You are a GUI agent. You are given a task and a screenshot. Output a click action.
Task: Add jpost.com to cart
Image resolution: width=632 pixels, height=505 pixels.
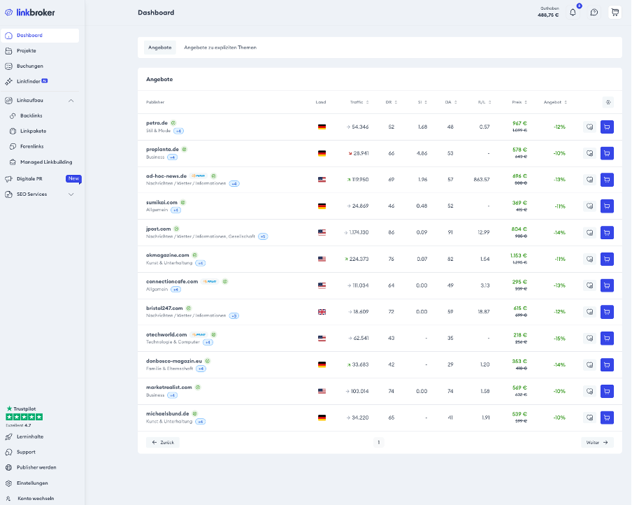607,233
